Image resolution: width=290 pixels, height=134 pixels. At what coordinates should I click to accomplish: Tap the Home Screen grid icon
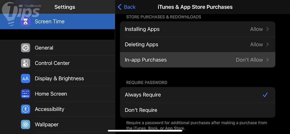(x=25, y=94)
